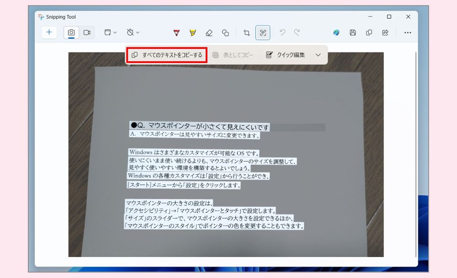The width and height of the screenshot is (457, 278).
Task: Minimize the Snipping Tool window
Action: (370, 17)
